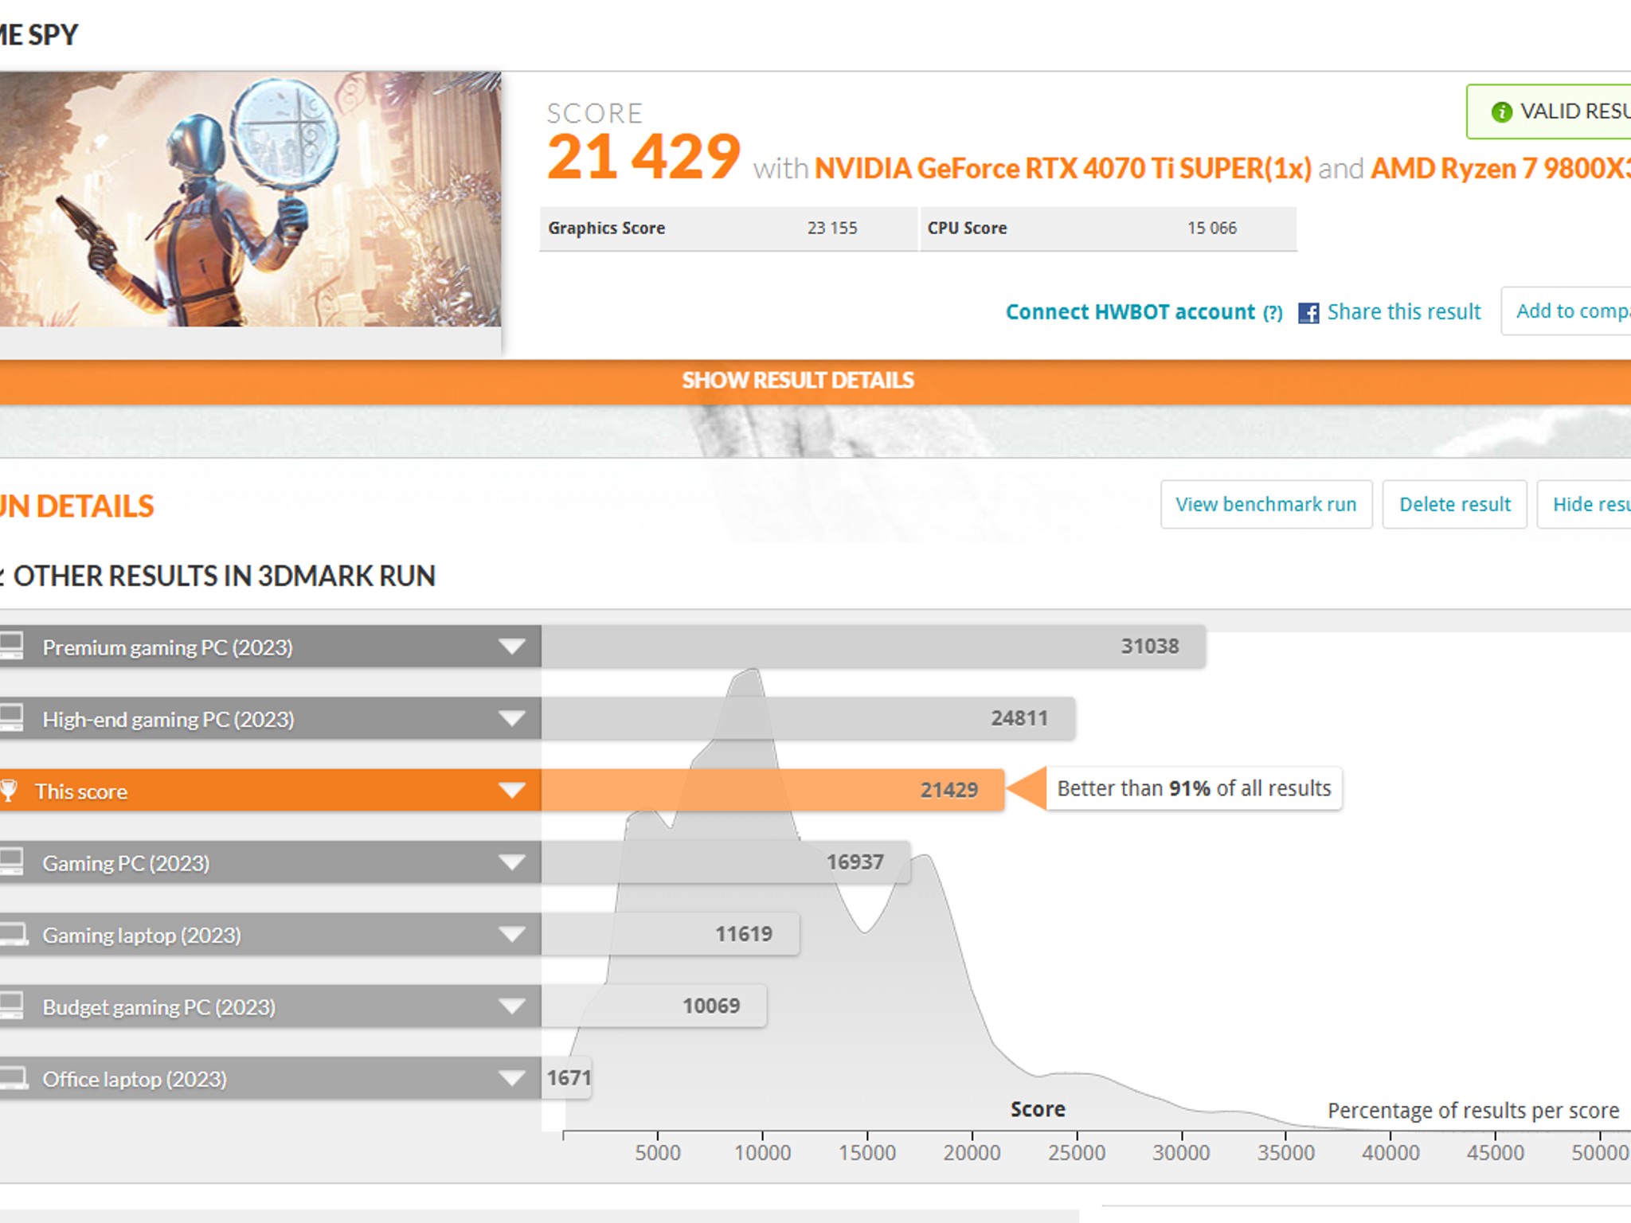Image resolution: width=1631 pixels, height=1223 pixels.
Task: Open the NVIDIA GeForce RTX 4070 Ti SUPER link
Action: (x=1062, y=169)
